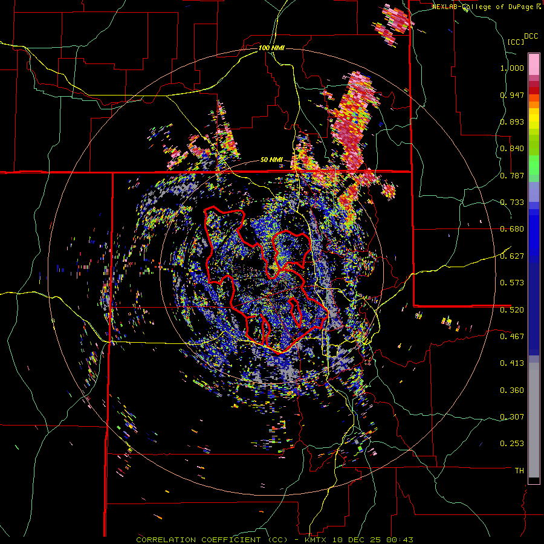Click the "CORRELATION COEFFICIENT (CC)" caption text

click(x=212, y=540)
